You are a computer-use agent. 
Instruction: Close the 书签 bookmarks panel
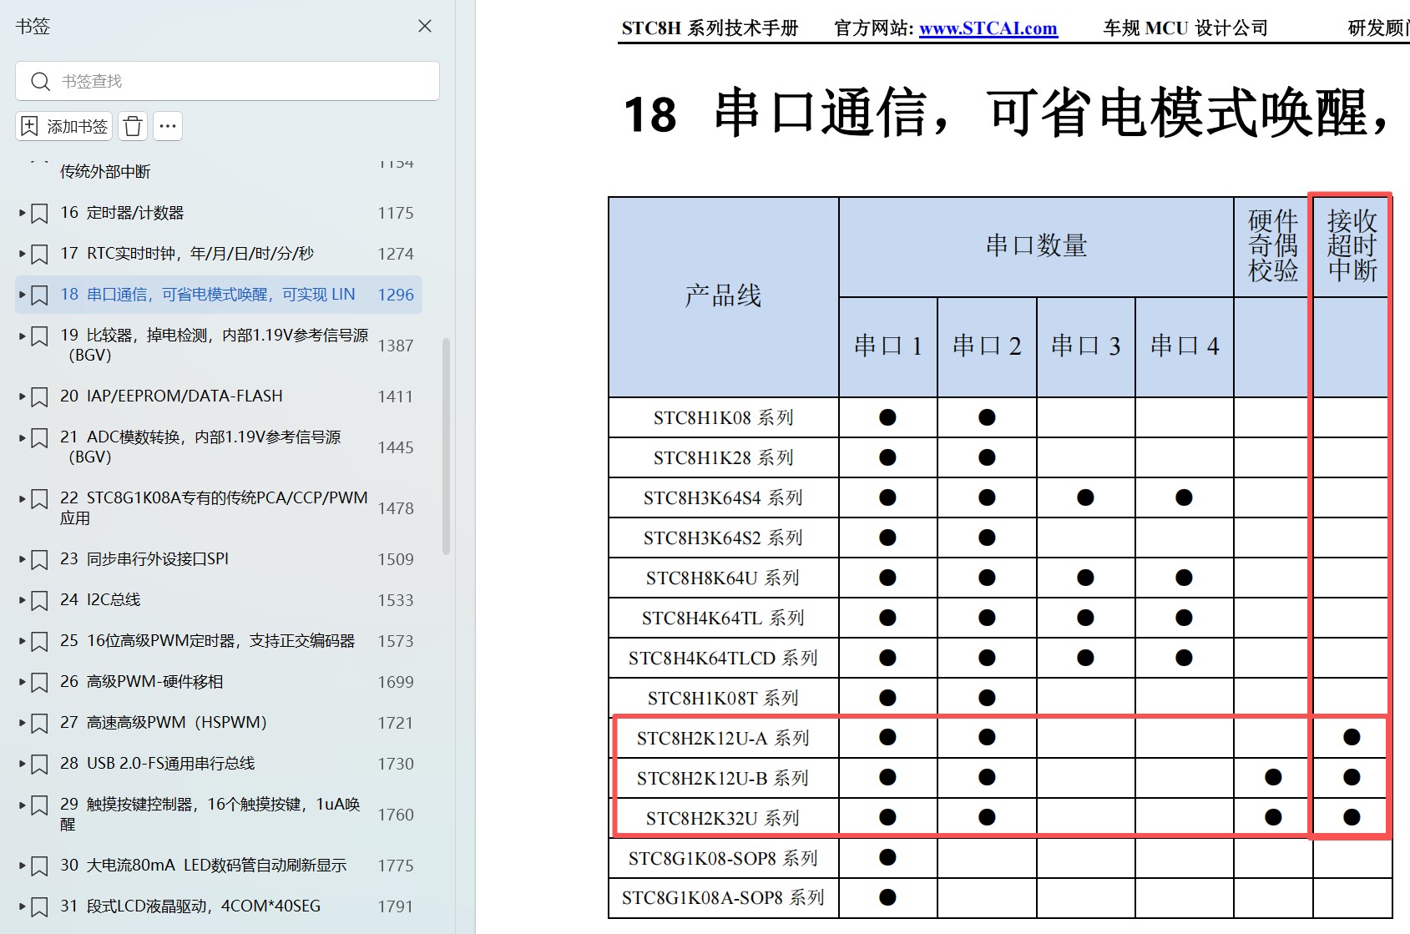(x=425, y=26)
